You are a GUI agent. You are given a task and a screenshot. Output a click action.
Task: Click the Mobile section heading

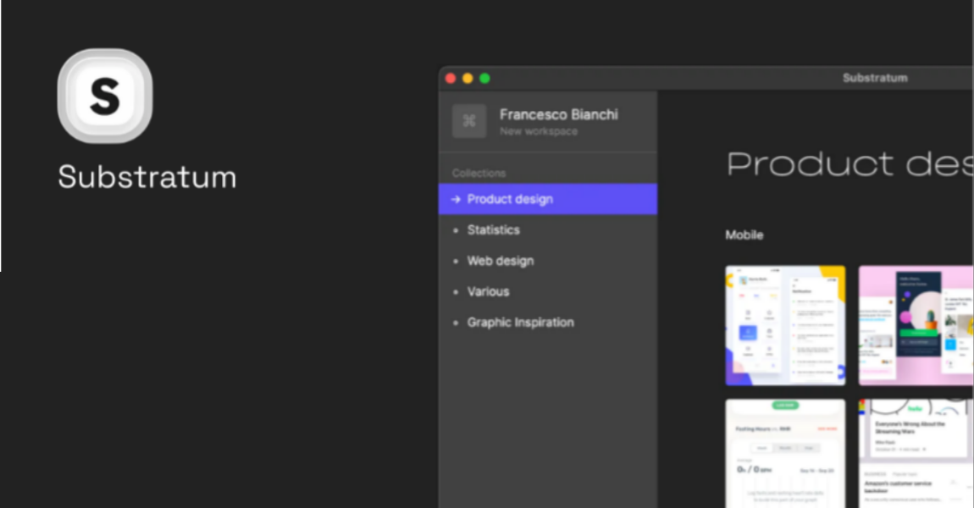pos(744,235)
